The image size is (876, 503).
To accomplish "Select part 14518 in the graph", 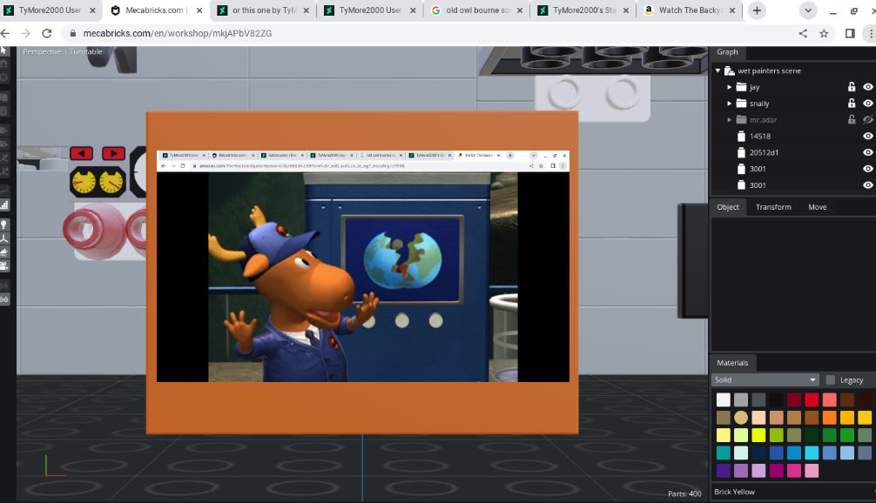I will tap(760, 137).
